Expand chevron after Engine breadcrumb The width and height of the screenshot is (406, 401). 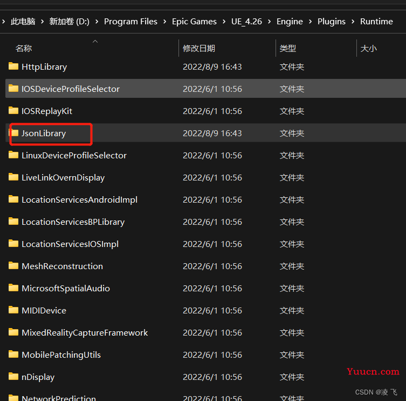pos(310,22)
